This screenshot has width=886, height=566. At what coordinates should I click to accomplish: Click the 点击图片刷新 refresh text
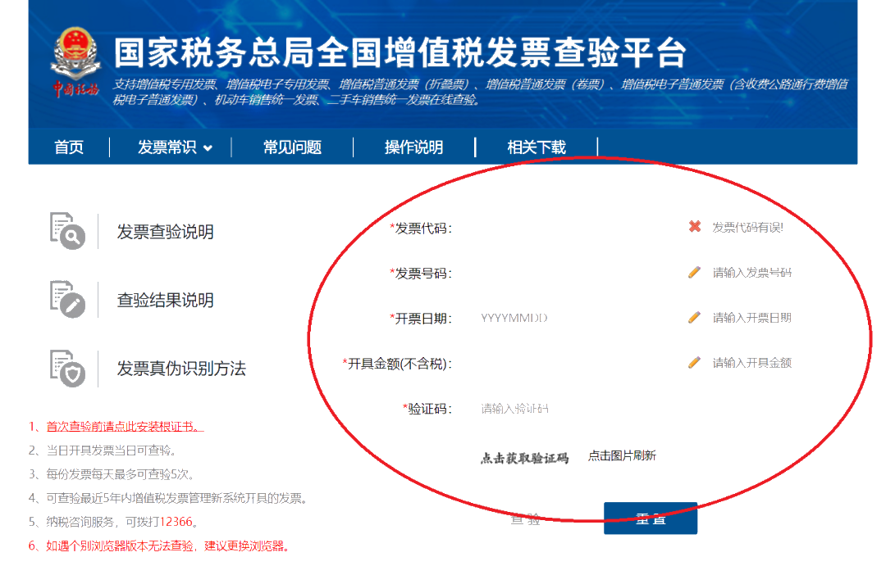tap(622, 456)
